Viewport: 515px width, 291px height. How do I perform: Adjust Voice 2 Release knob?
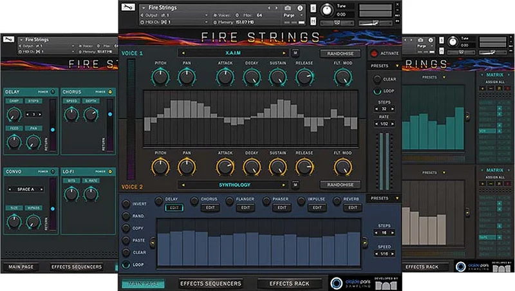304,167
